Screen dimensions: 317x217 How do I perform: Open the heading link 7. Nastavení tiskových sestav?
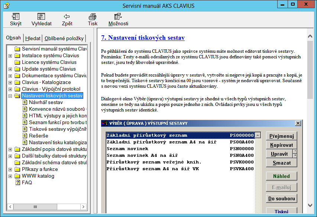[x=143, y=38]
